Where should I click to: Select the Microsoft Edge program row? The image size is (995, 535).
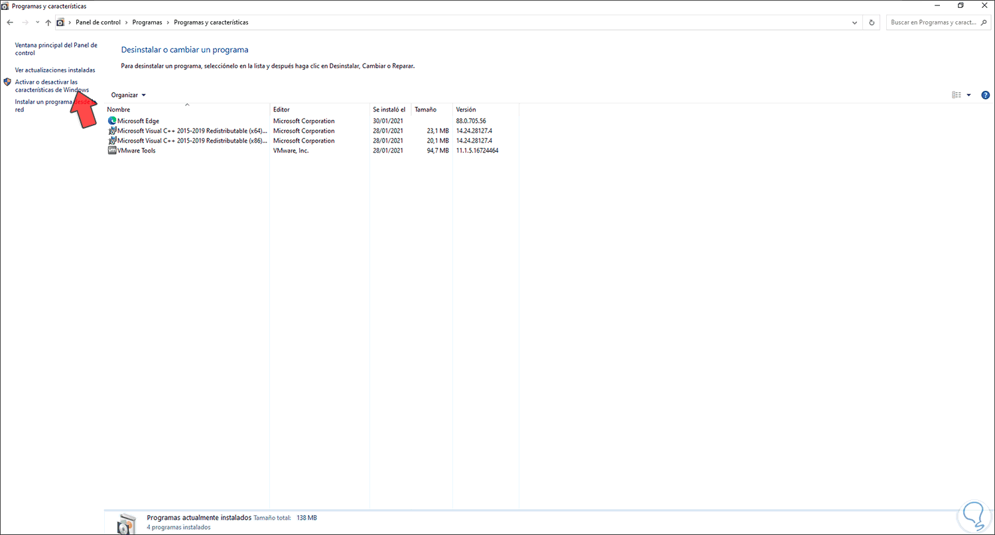pos(312,121)
